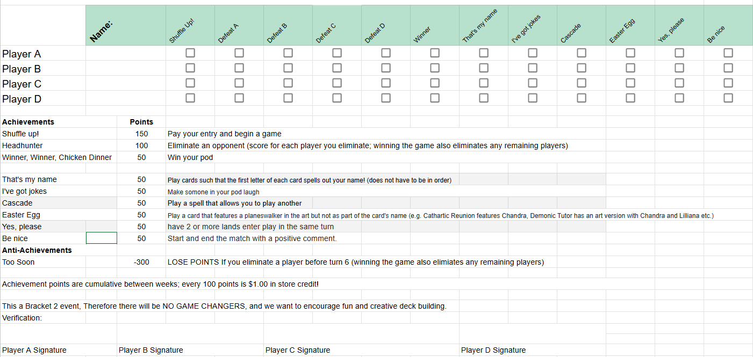Image resolution: width=753 pixels, height=357 pixels.
Task: Select the Player B Signature cell
Action: 190,350
